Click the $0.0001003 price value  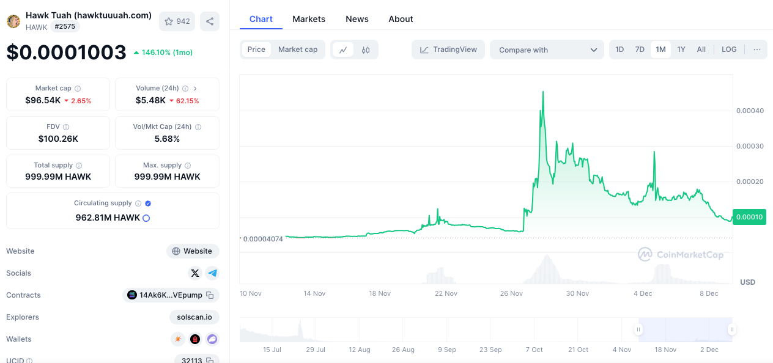(x=67, y=53)
